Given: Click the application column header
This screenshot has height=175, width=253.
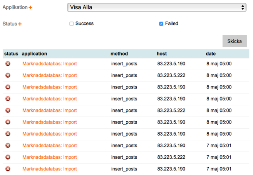Looking at the screenshot, I should point(34,54).
